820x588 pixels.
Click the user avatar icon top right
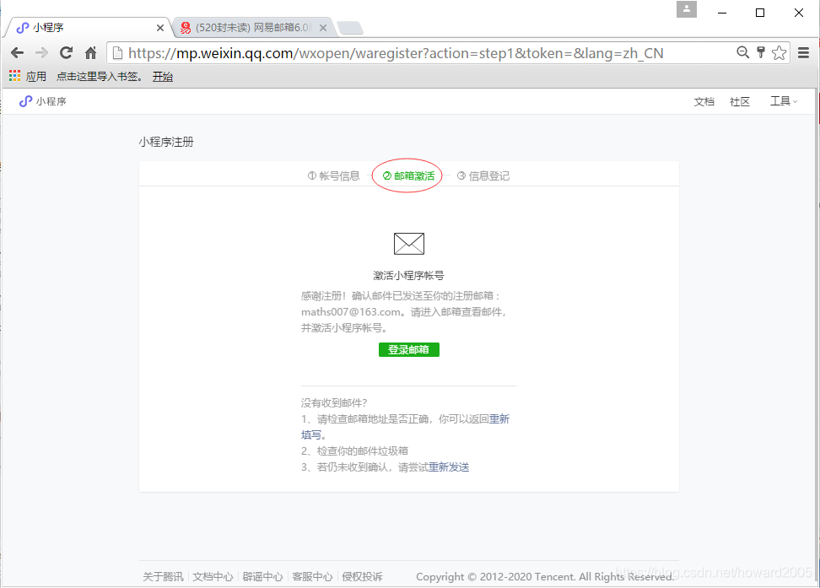click(x=686, y=8)
